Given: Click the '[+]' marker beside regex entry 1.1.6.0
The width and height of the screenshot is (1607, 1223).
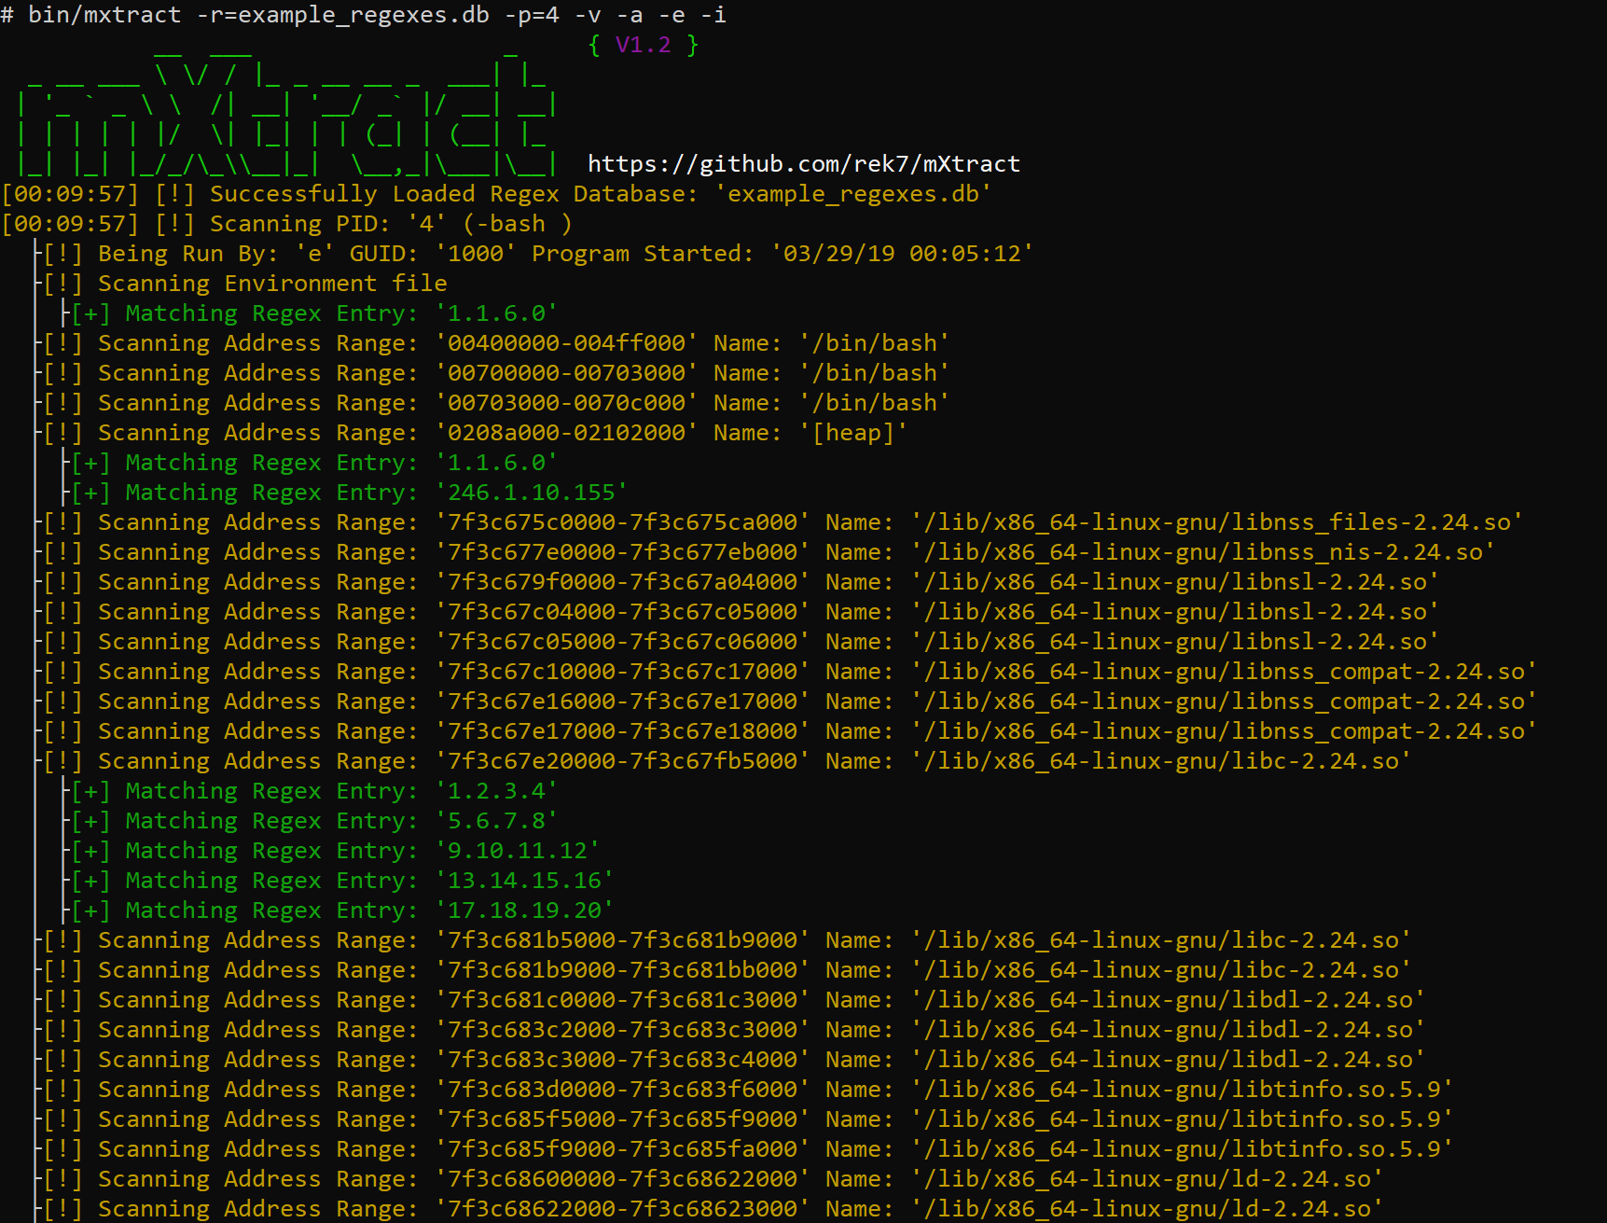Looking at the screenshot, I should click(x=90, y=313).
